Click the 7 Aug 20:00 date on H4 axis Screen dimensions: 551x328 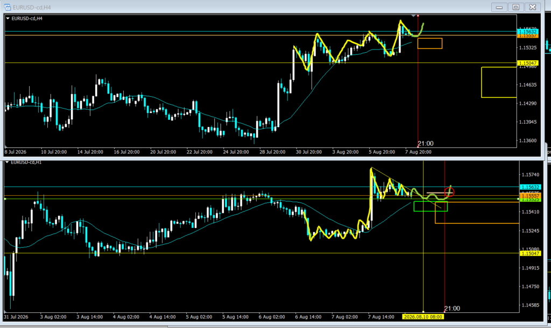(418, 152)
